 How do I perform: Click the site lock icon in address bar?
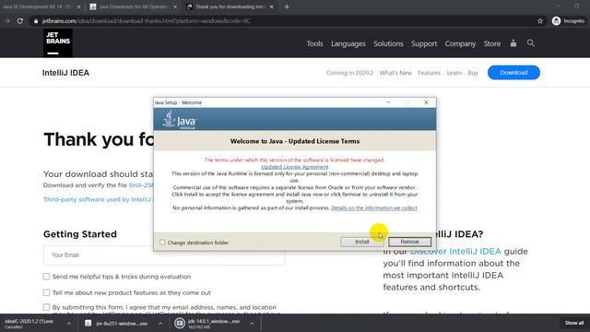(x=36, y=21)
